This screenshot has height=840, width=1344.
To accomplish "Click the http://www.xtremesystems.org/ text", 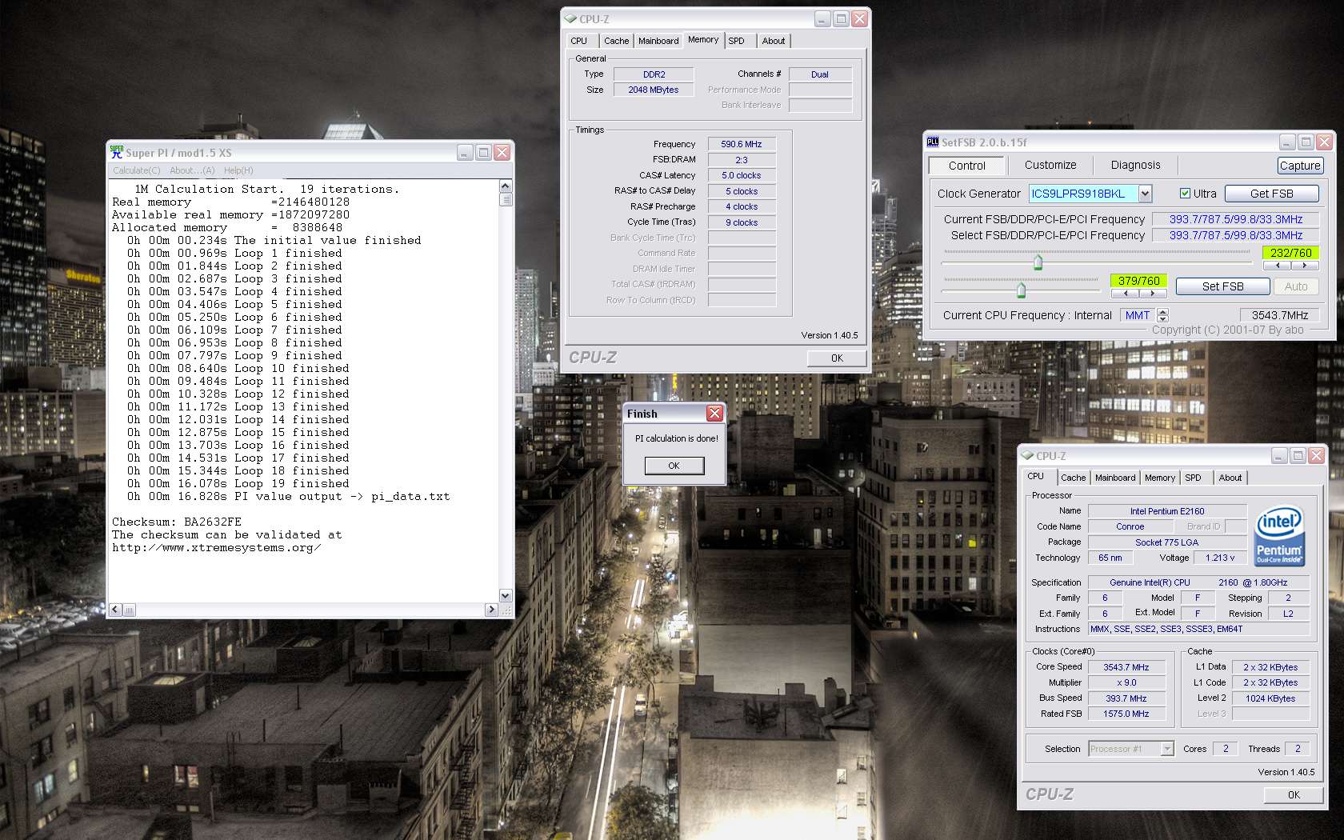I will pyautogui.click(x=217, y=547).
